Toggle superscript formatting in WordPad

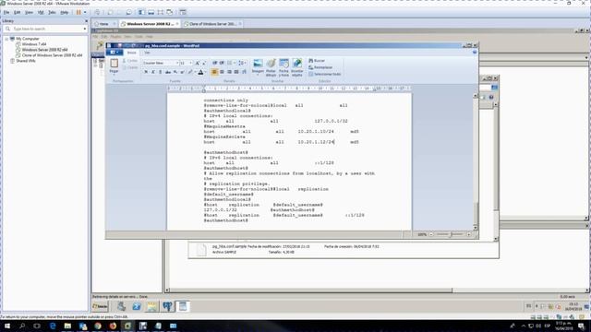coord(183,72)
